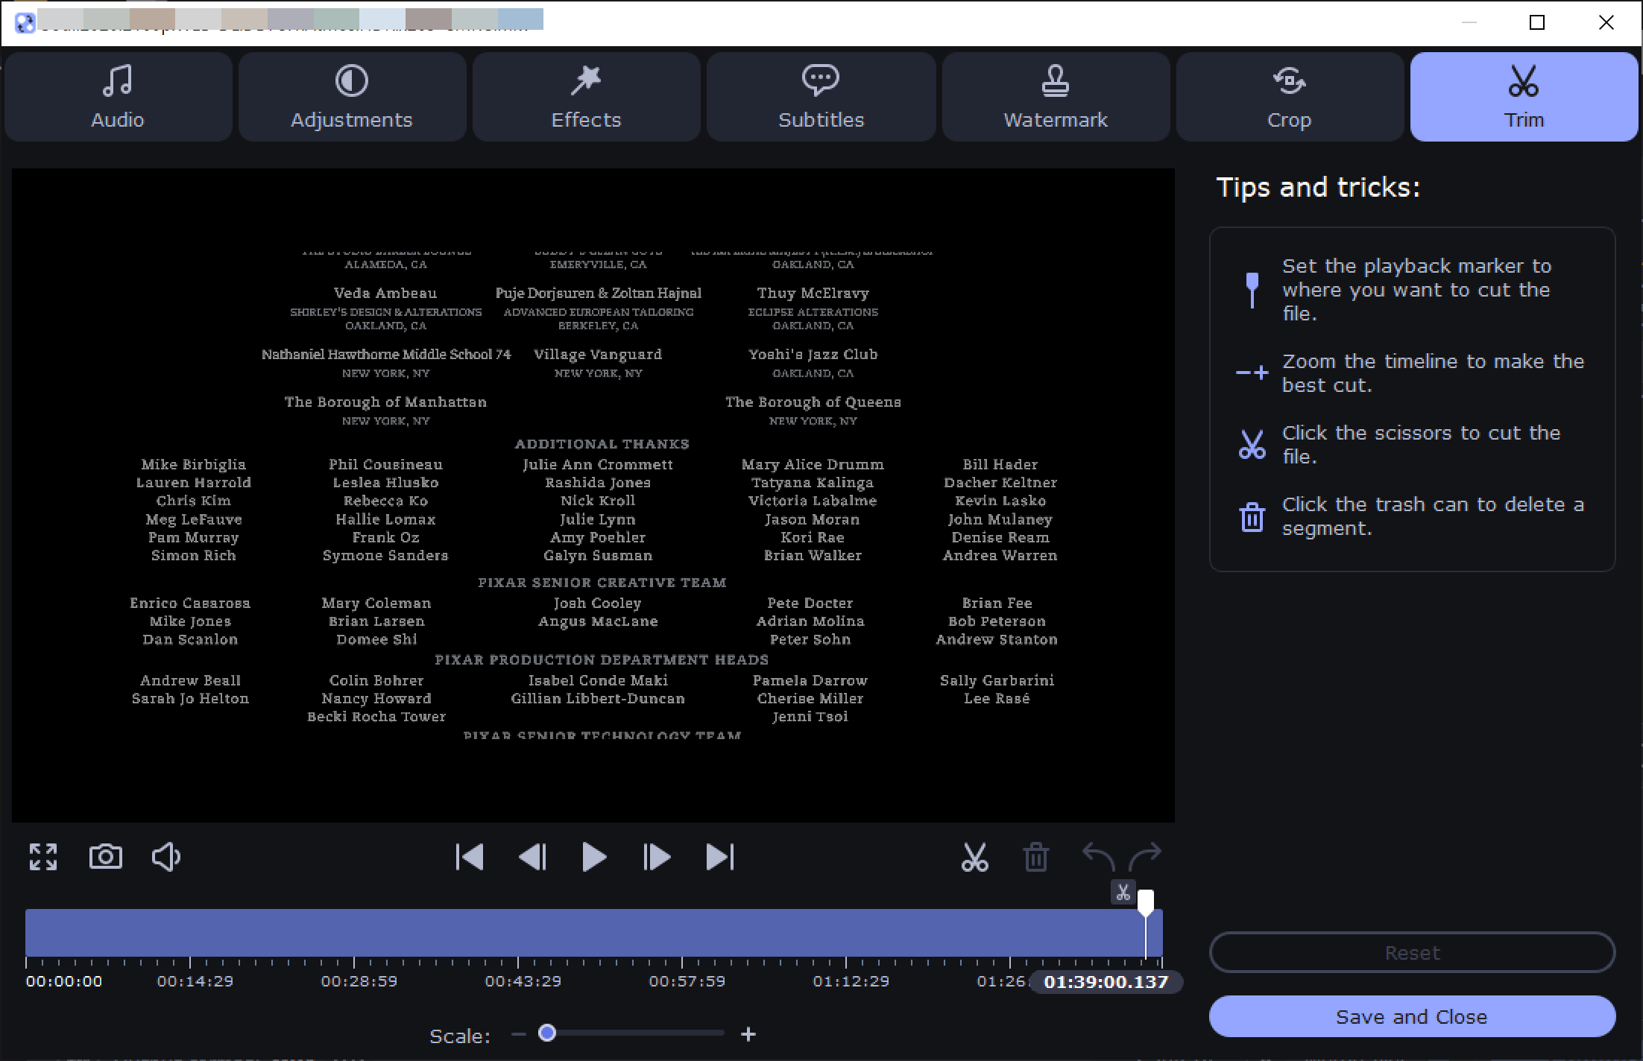Close the editor window
The width and height of the screenshot is (1643, 1061).
point(1606,22)
